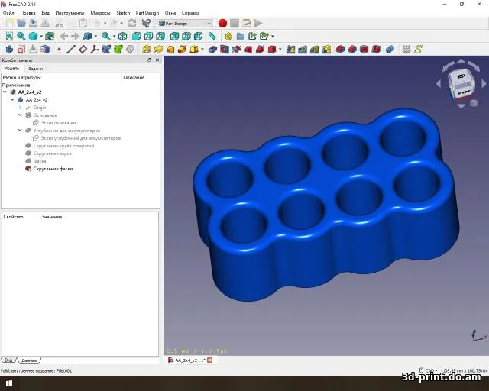Click the Pad yellow extrude icon
The image size is (489, 391).
146,50
